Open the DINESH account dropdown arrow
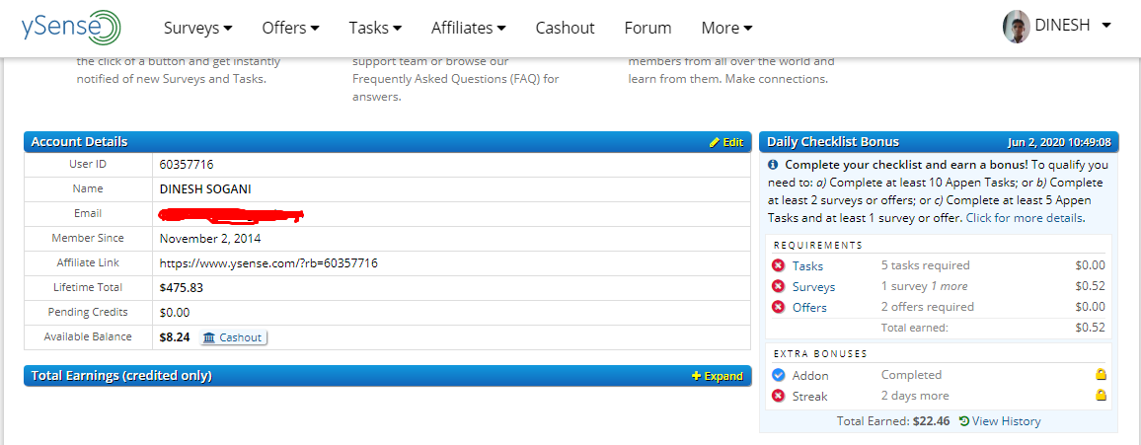Image resolution: width=1141 pixels, height=445 pixels. 1106,26
